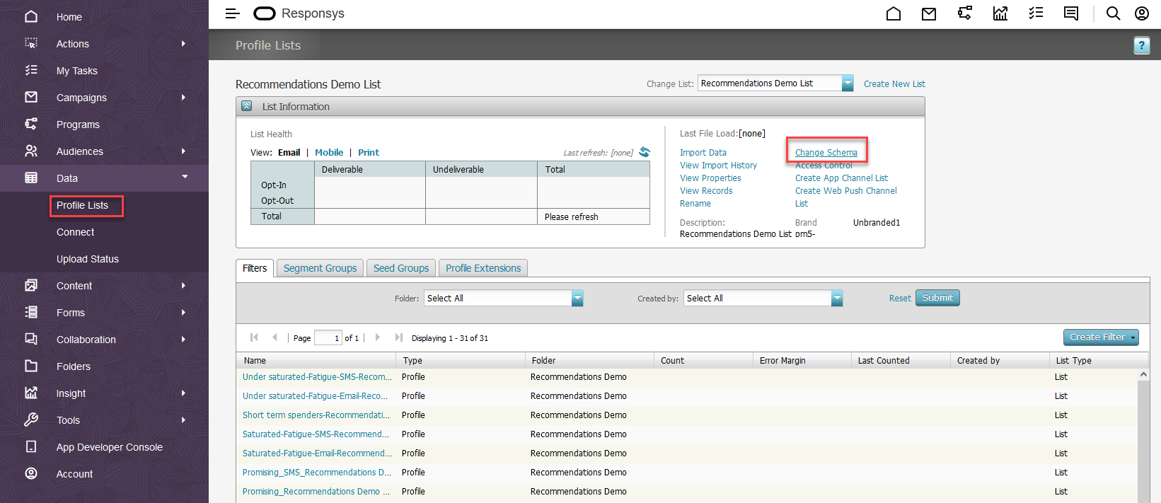Open the Change List dropdown
Image resolution: width=1161 pixels, height=503 pixels.
[x=848, y=83]
